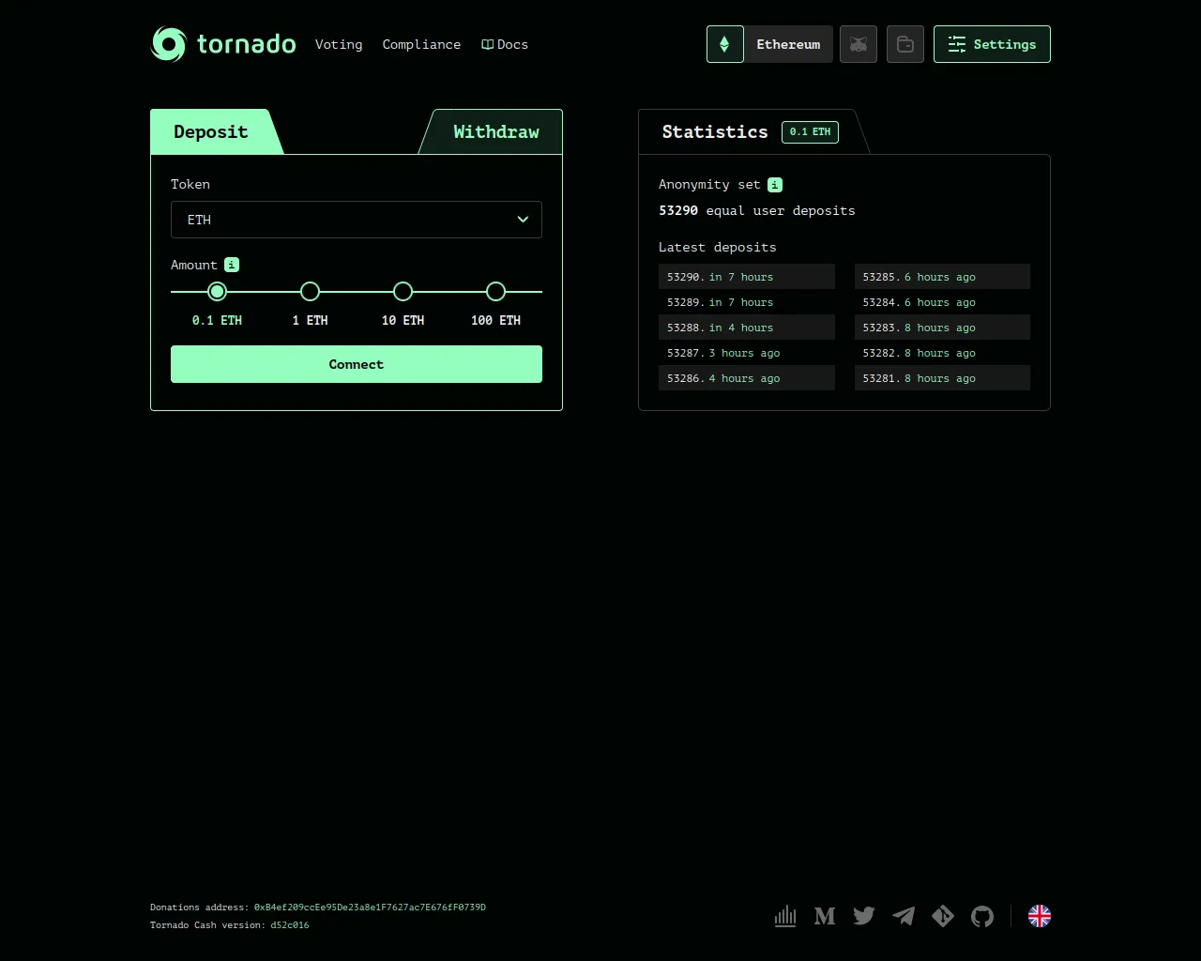Select the 0.1 ETH amount option
Screen dimensions: 1201x961
(217, 292)
